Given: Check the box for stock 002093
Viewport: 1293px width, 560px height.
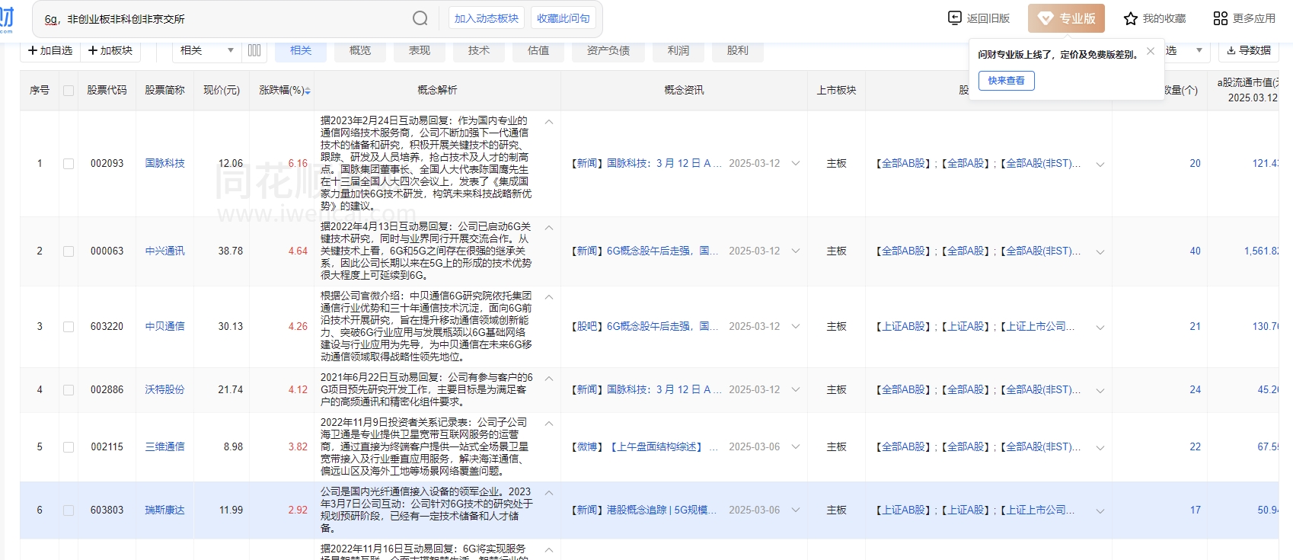Looking at the screenshot, I should click(69, 164).
